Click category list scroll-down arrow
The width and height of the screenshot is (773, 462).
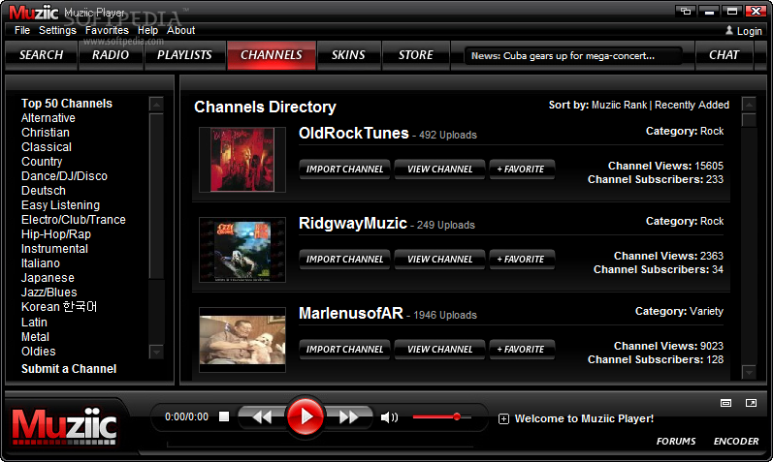pos(156,352)
